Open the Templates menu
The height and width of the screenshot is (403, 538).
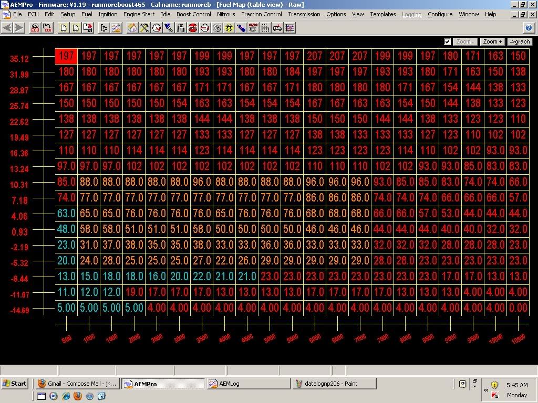[x=383, y=14]
